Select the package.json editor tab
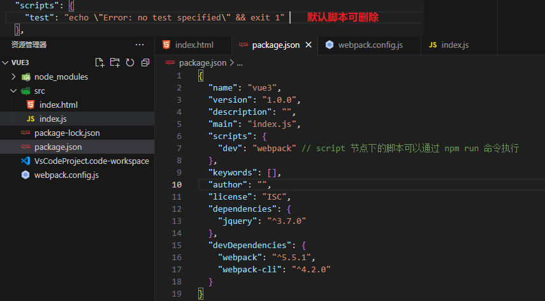Screen dimensions: 545x301 point(275,45)
